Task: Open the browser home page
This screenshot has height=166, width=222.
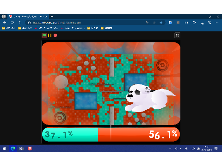Action: pos(20,23)
